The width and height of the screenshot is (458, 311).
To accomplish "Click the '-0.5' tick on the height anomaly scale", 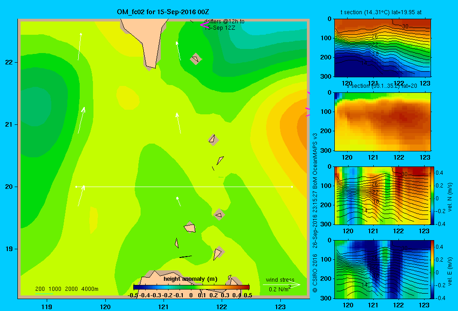I will (x=133, y=295).
